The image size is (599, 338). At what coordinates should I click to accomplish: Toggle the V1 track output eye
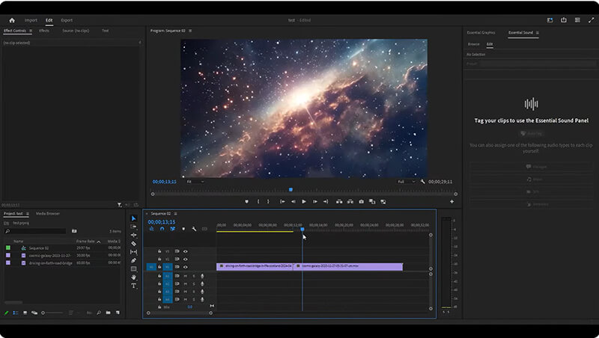(x=186, y=267)
